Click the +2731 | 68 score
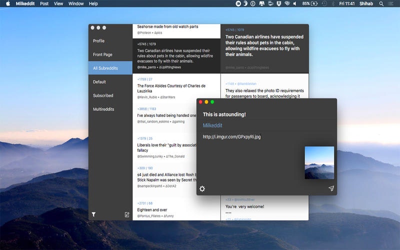Screen dimensions: 400x250 coord(145,203)
